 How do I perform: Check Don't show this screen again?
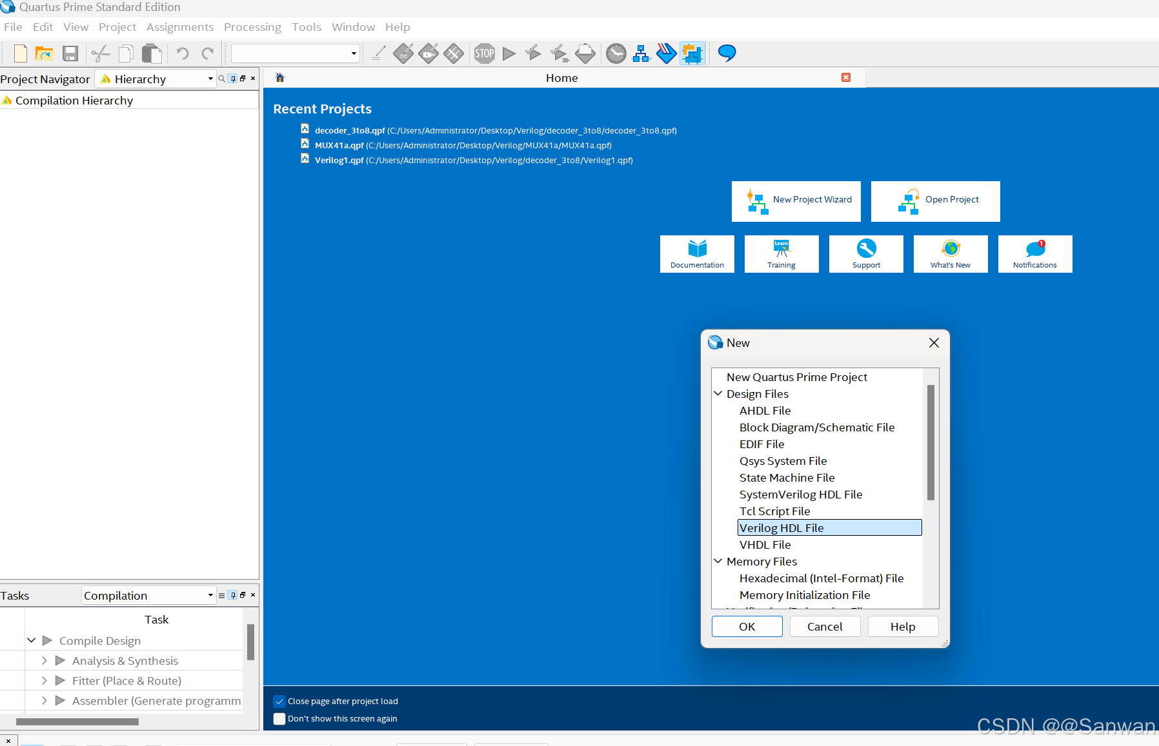[279, 719]
